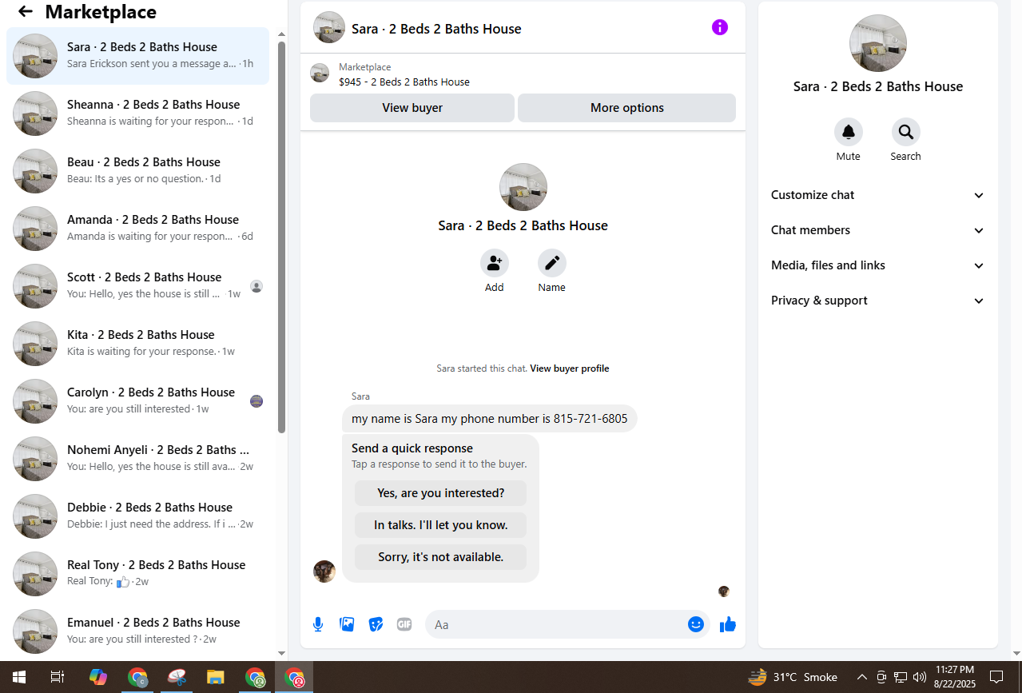Open Emanuel's conversation

coord(137,631)
